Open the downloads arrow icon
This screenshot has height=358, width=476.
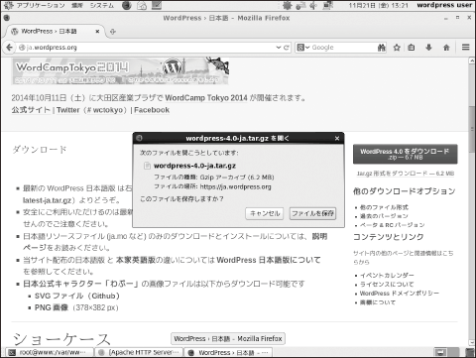(428, 48)
